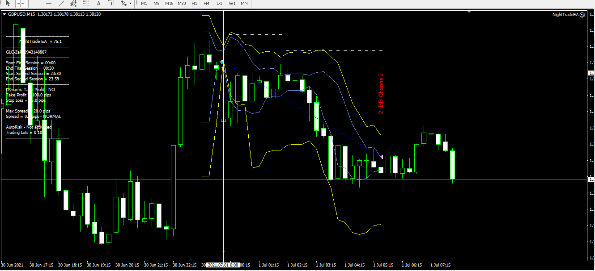Image resolution: width=595 pixels, height=271 pixels.
Task: Click 'End Second Session = 23:59' text
Action: pos(33,79)
